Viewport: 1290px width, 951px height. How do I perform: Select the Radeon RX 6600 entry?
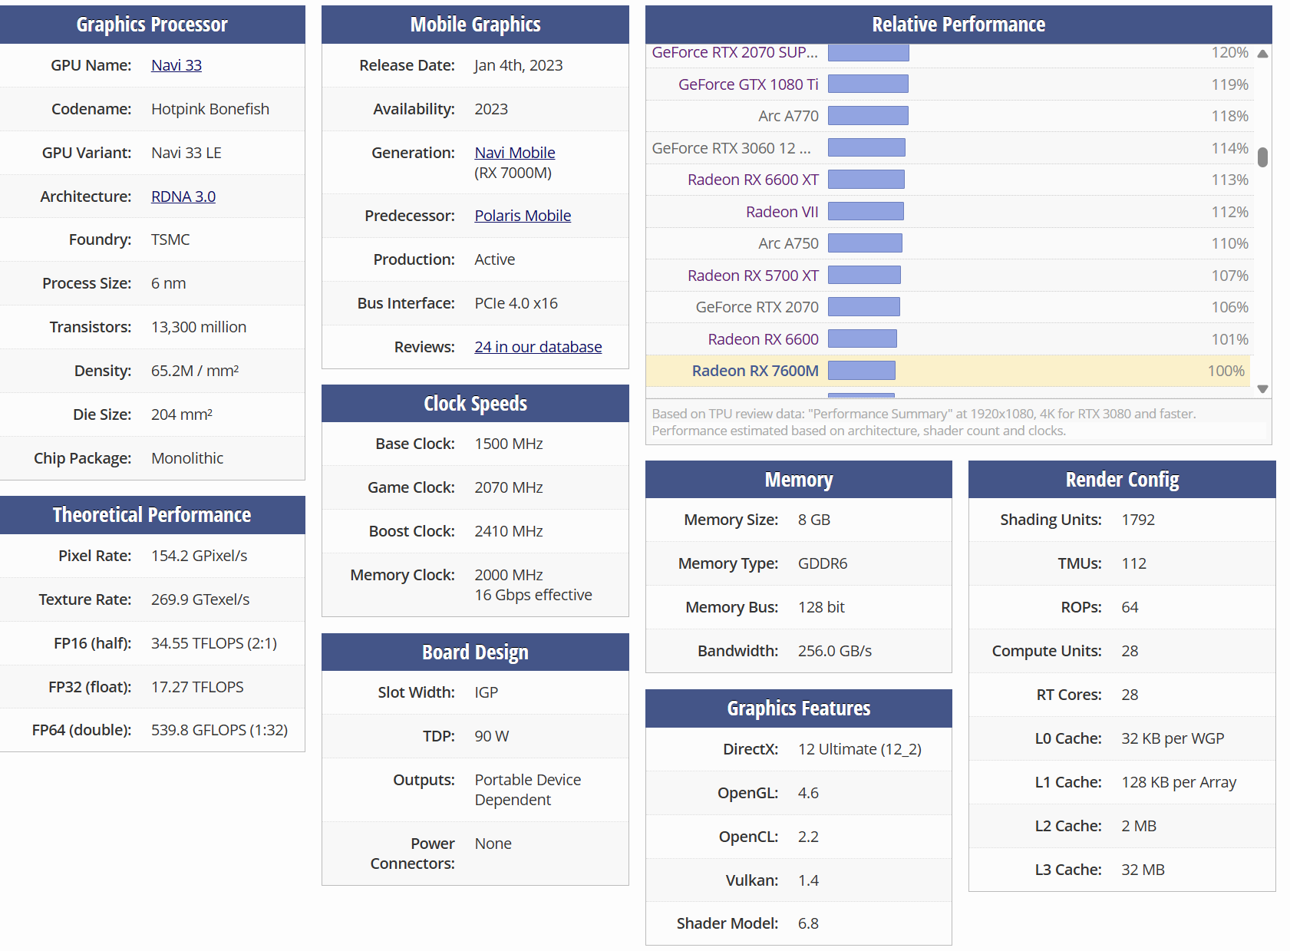[762, 339]
